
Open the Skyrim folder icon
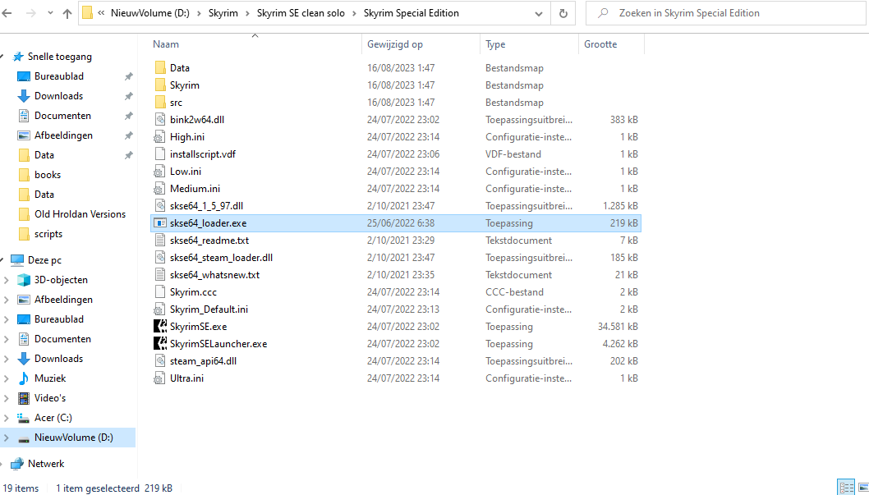[160, 85]
